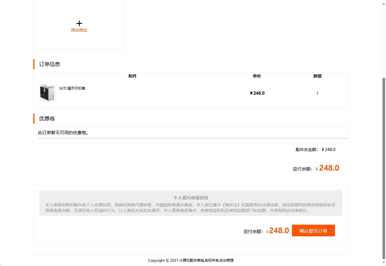Click the 添加地址 add address label

point(79,30)
